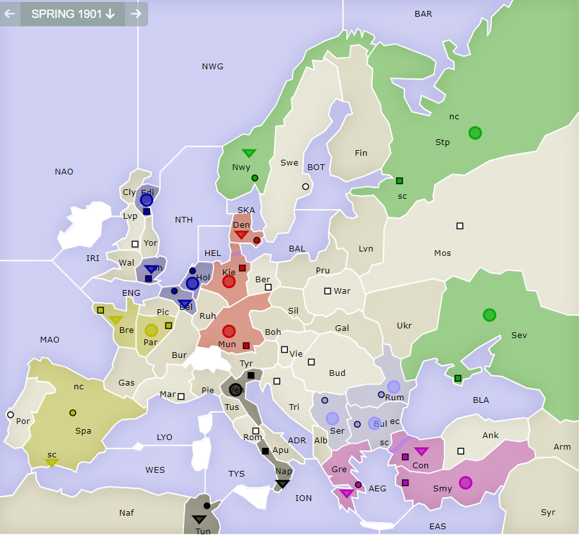
Task: Open the SPRING 1901 phase dropdown
Action: tap(72, 14)
